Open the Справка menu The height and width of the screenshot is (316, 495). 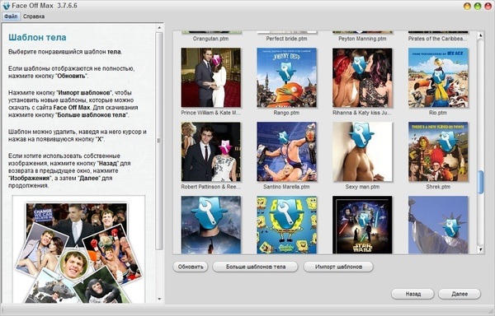34,16
